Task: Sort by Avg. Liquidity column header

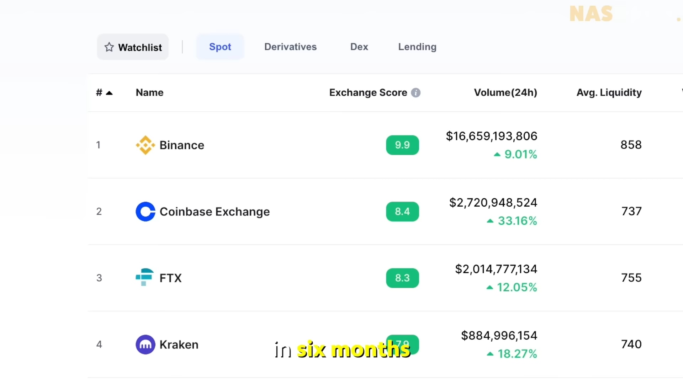Action: pos(609,93)
